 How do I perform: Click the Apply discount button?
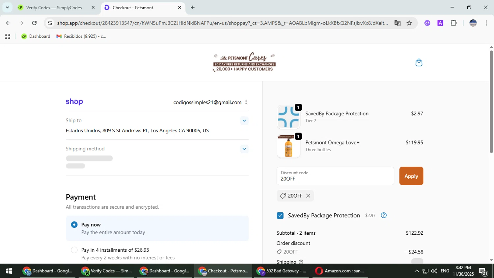click(x=411, y=176)
